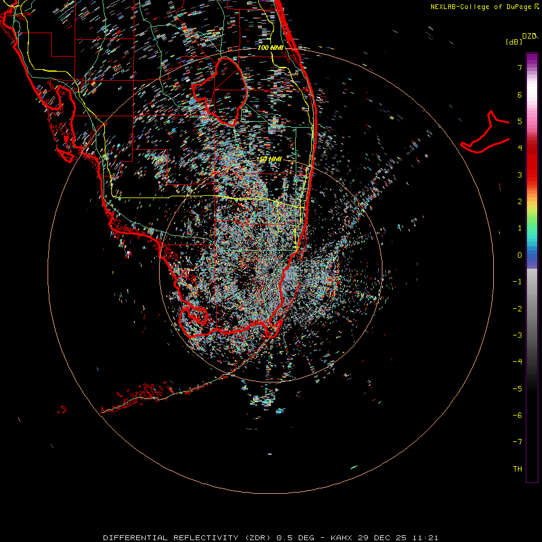Click the 0 tick label on color scale

[x=520, y=255]
